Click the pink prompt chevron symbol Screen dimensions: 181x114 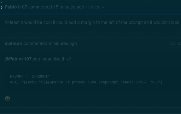point(2,8)
